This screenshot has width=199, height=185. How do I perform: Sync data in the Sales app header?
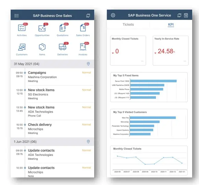pyautogui.click(x=88, y=16)
